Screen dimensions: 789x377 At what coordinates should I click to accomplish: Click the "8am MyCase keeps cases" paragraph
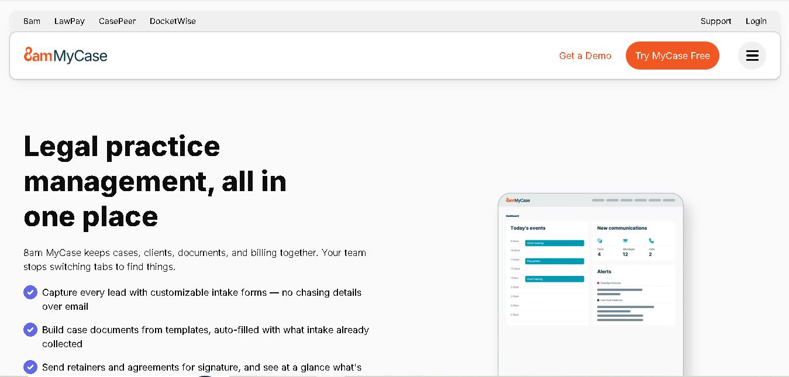[x=195, y=260]
